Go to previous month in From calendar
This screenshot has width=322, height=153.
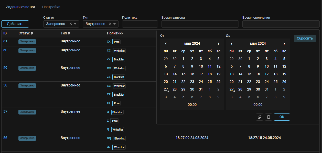[x=166, y=44]
